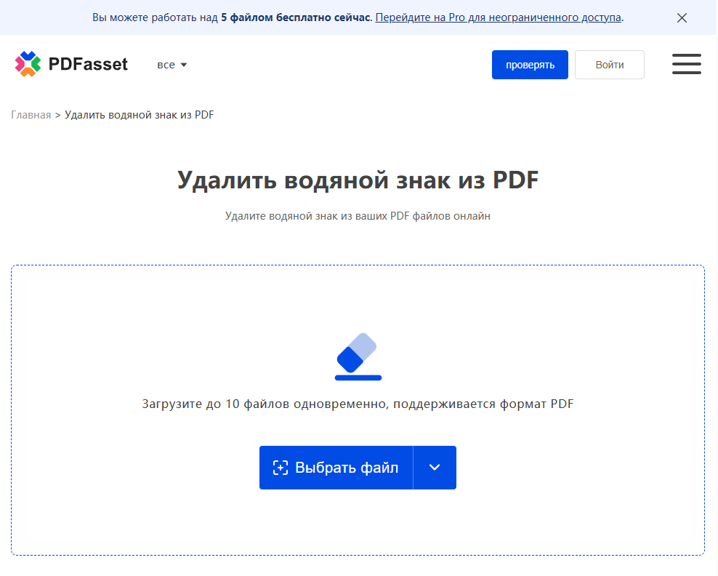
Task: Open the hamburger menu
Action: (x=686, y=64)
